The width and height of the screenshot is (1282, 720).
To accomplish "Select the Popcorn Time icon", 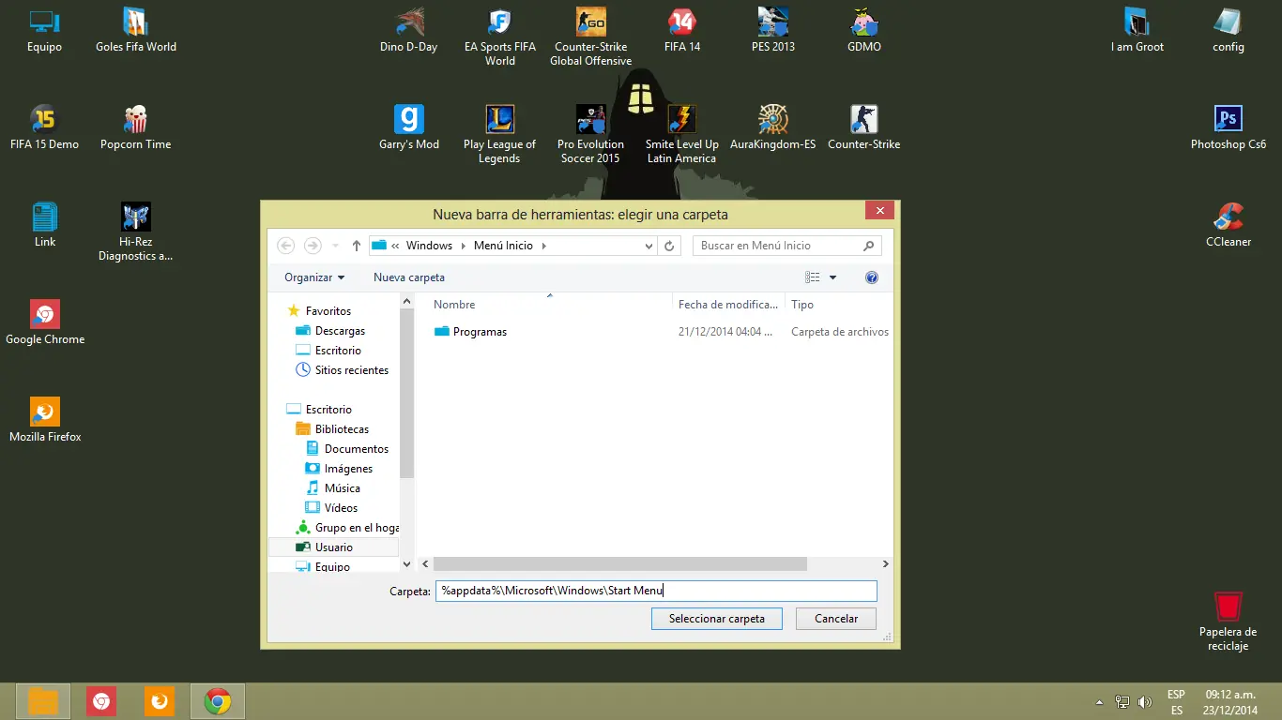I will pos(136,127).
